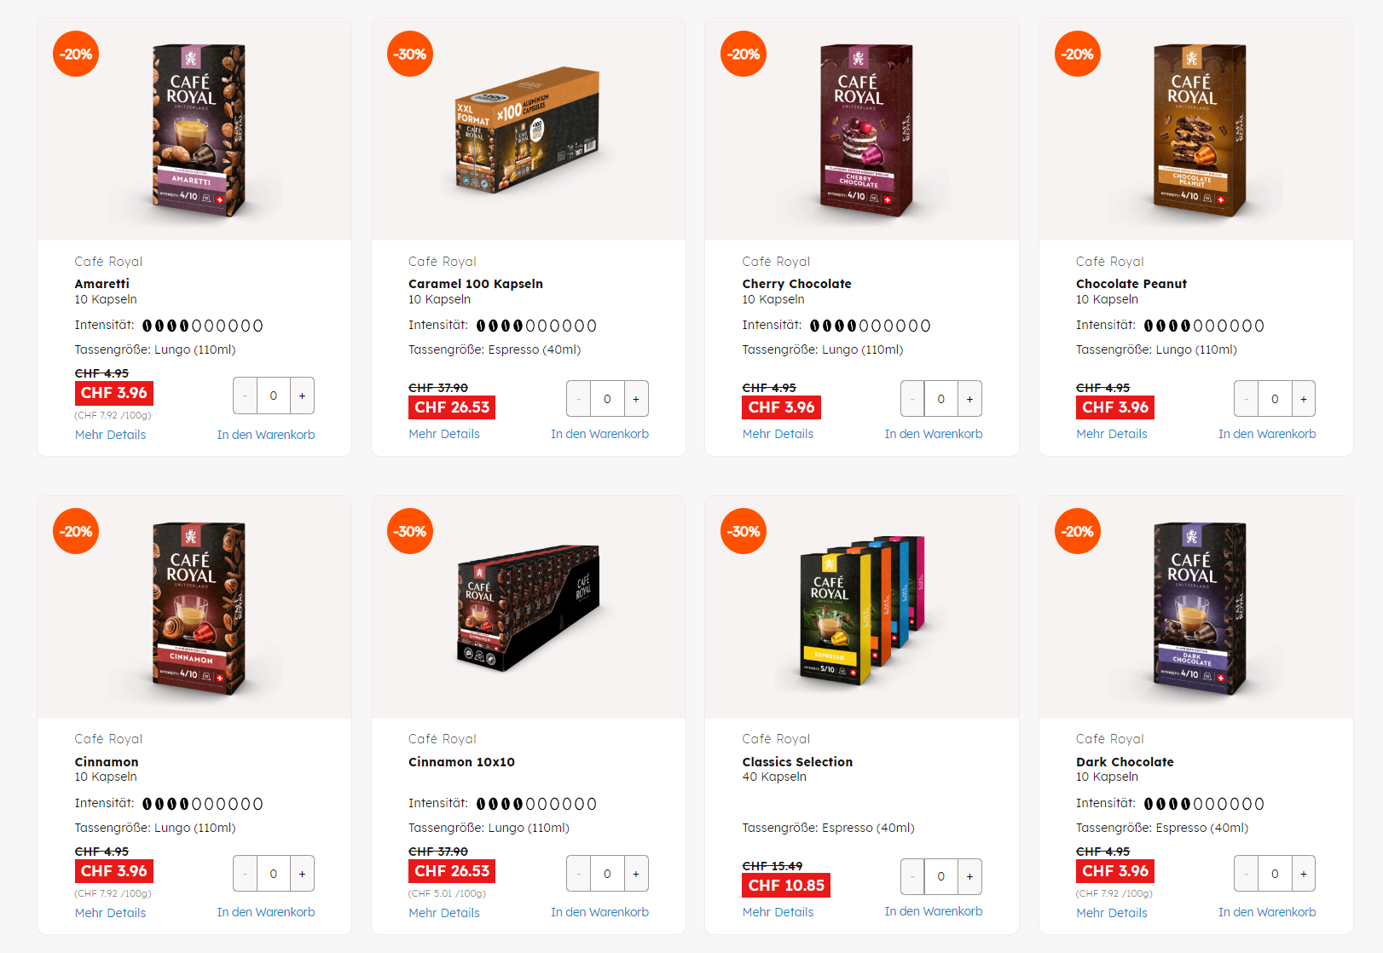Decrease Caramel 100 Kapseln quantity with minus
Screen dimensions: 1383x953
(x=578, y=399)
